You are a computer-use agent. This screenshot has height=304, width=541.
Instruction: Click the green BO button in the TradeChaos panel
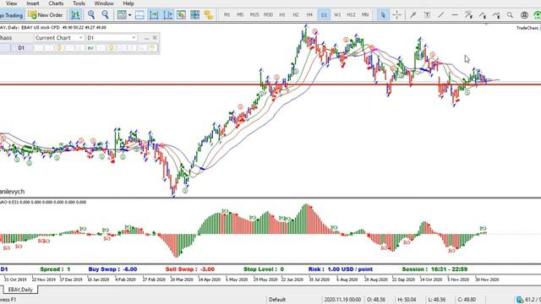(90, 48)
